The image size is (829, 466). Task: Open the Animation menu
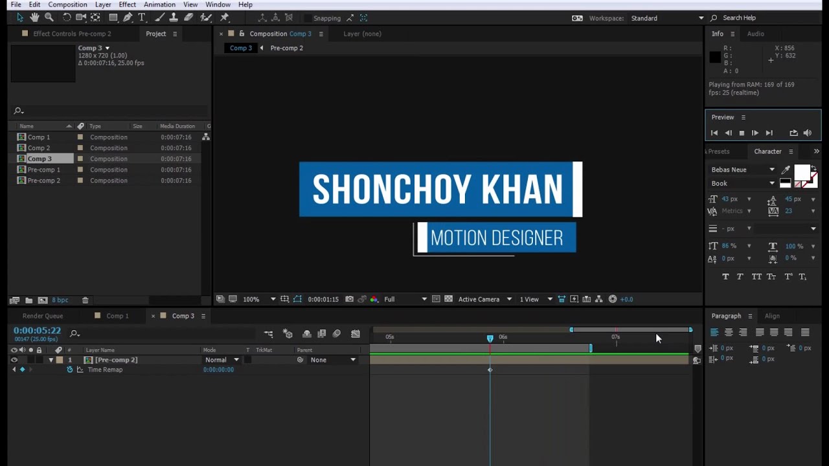tap(159, 5)
